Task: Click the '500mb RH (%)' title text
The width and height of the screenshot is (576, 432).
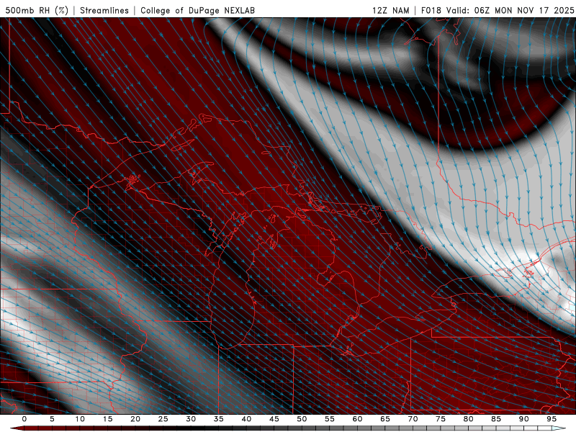Action: tap(37, 10)
